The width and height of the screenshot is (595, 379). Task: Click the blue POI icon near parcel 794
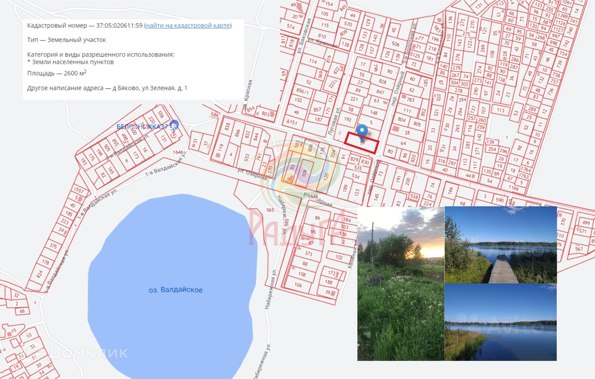174,125
